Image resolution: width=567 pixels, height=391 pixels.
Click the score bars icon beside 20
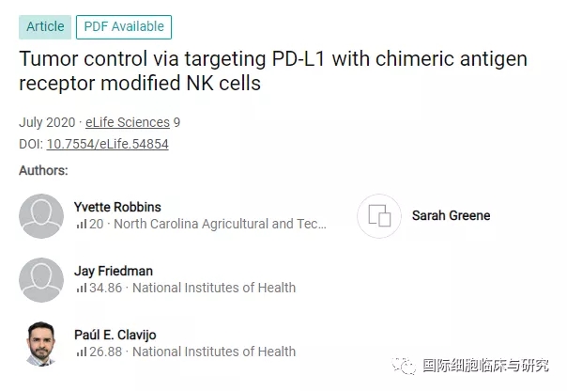pos(81,225)
